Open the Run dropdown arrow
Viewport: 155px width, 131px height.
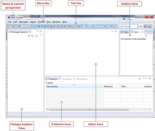[48, 26]
